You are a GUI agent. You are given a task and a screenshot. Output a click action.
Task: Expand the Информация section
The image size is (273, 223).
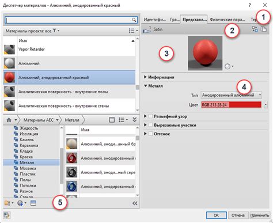click(x=145, y=77)
